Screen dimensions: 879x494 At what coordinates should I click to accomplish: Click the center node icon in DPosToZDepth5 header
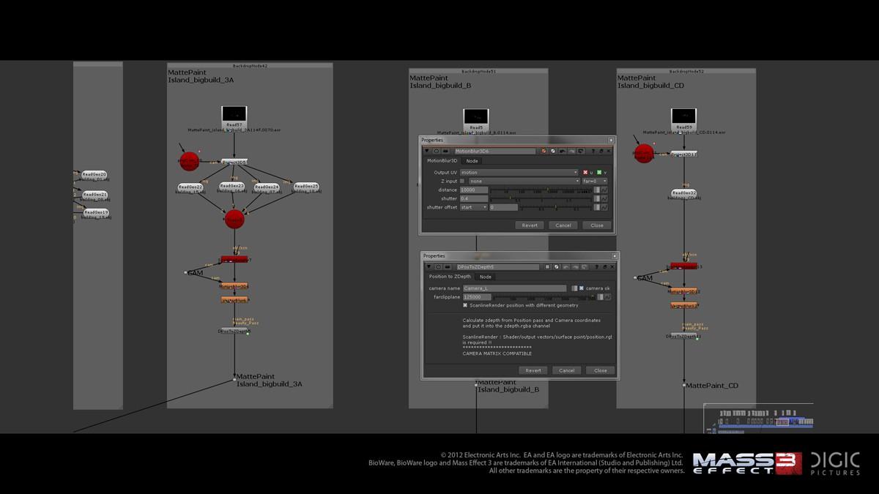[x=439, y=267]
